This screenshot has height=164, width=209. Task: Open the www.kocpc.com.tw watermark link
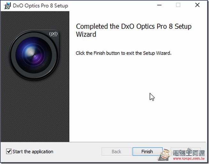[189, 159]
